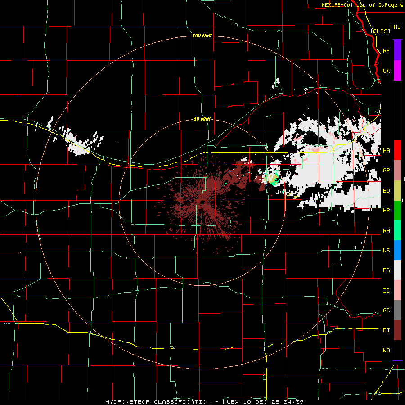Click the GR legend label

pyautogui.click(x=386, y=171)
